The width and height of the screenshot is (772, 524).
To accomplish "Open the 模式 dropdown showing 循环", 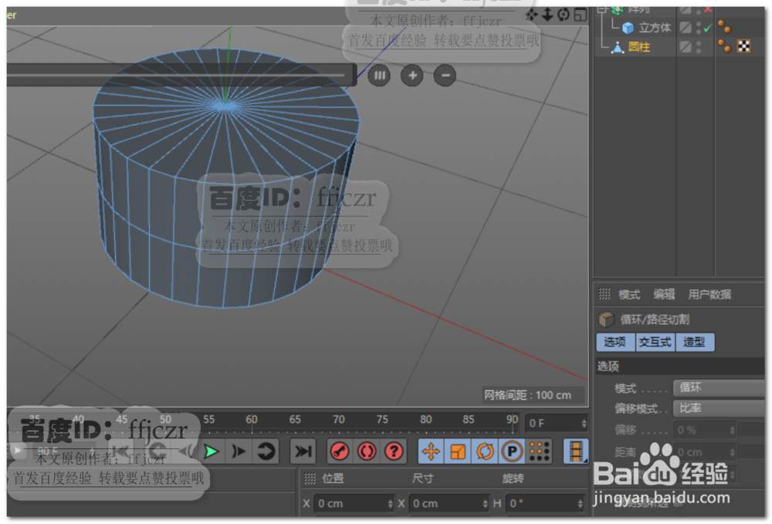I will [719, 387].
